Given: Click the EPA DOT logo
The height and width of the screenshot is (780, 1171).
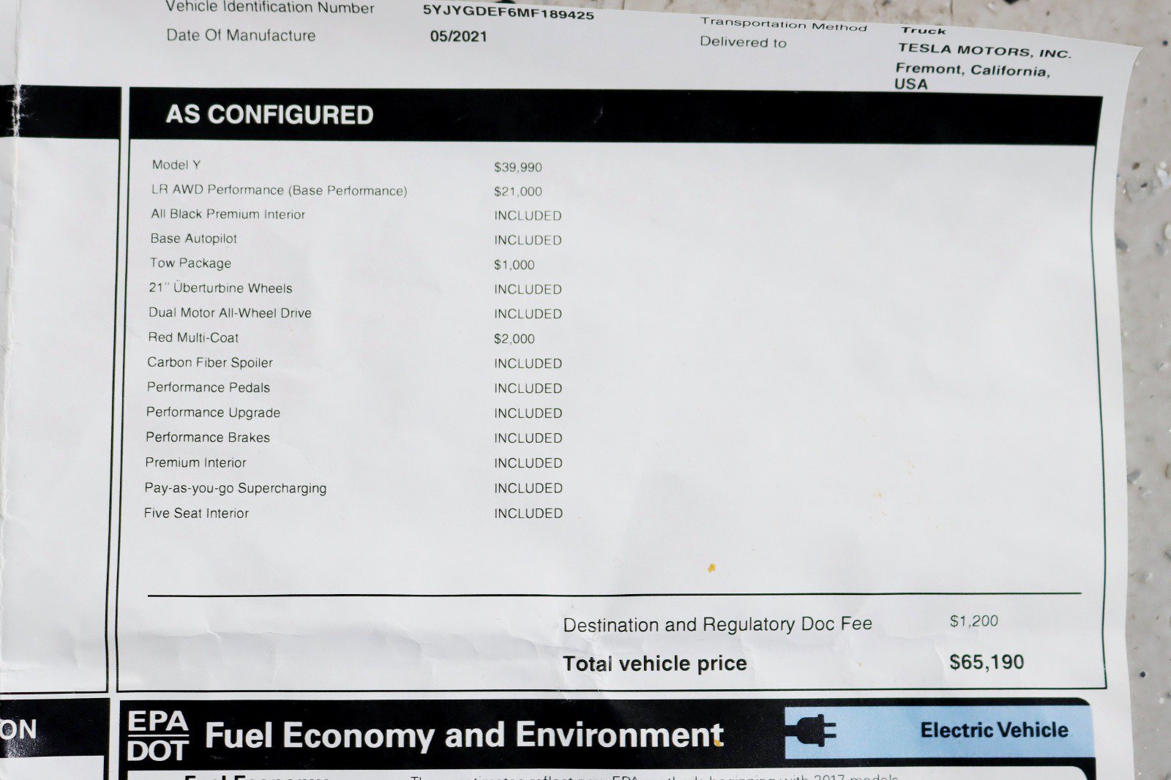Looking at the screenshot, I should click(157, 735).
